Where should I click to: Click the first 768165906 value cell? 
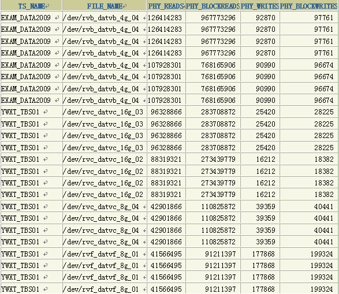213,65
